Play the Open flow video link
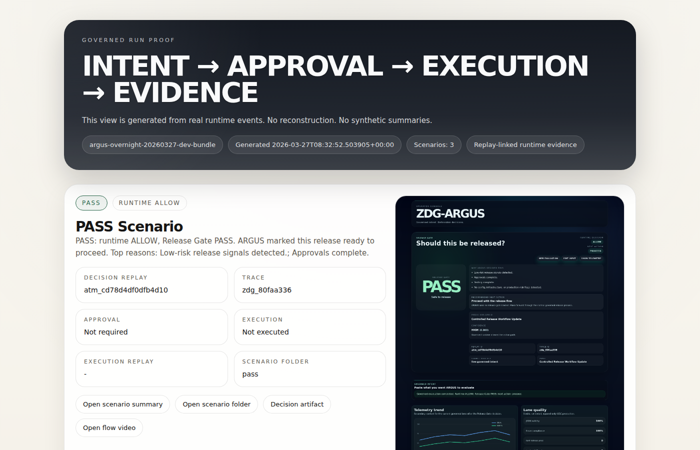Screen dimensions: 700x450 [109, 427]
